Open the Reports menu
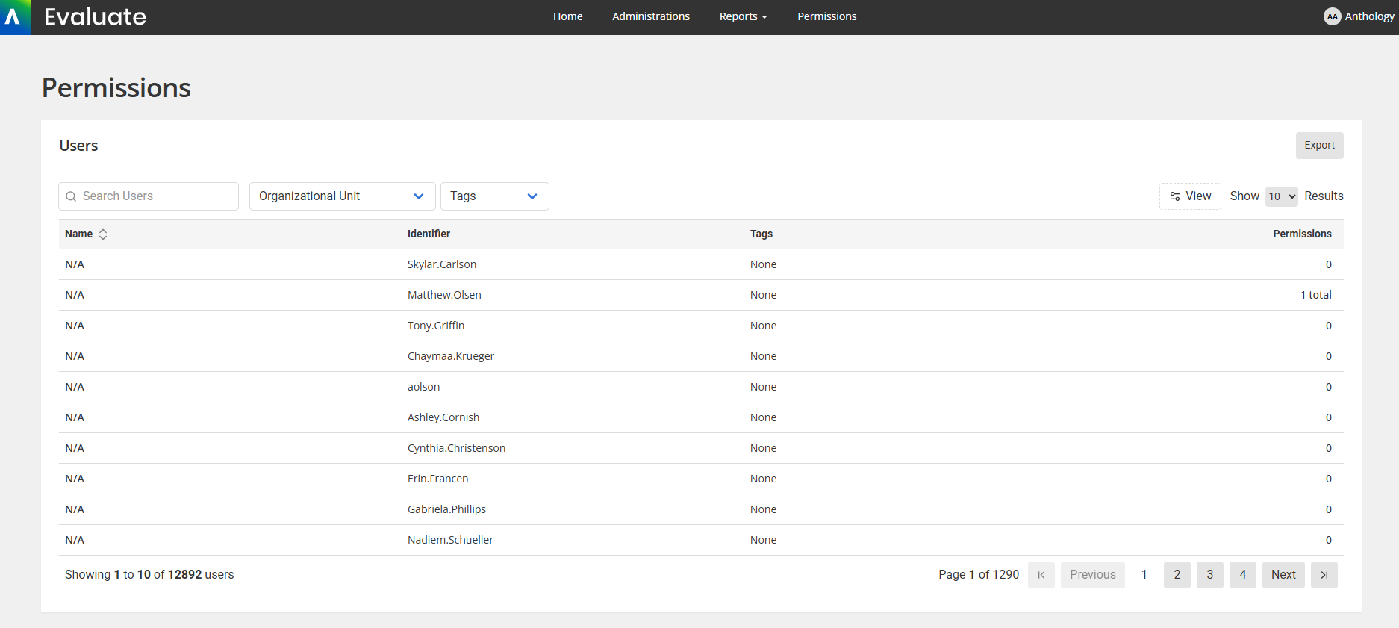The width and height of the screenshot is (1399, 628). (743, 16)
